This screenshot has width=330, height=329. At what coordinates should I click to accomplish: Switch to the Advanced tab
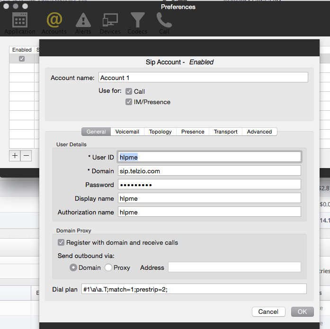tap(259, 132)
